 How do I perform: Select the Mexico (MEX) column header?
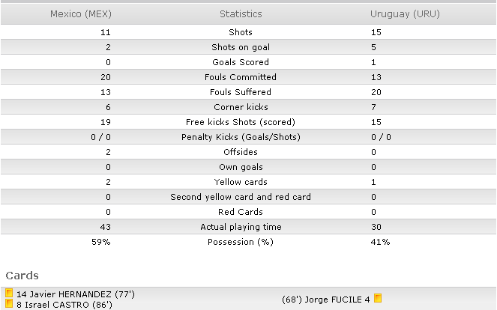point(81,14)
